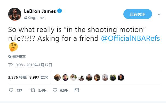Expand the tweet options chevron

pos(159,15)
